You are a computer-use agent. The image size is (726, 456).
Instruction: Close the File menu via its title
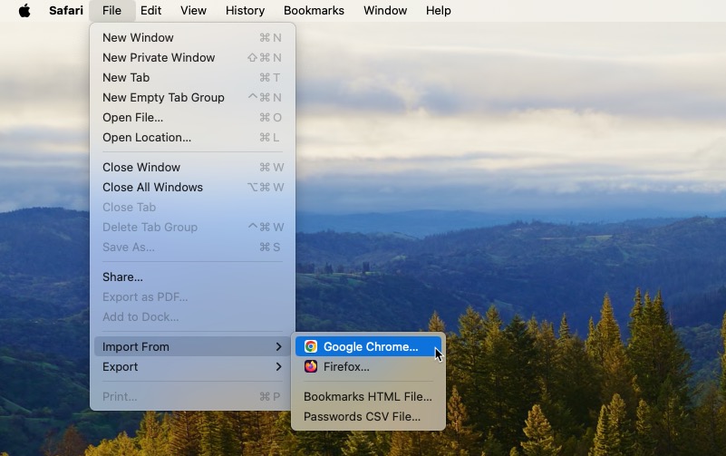pos(112,10)
